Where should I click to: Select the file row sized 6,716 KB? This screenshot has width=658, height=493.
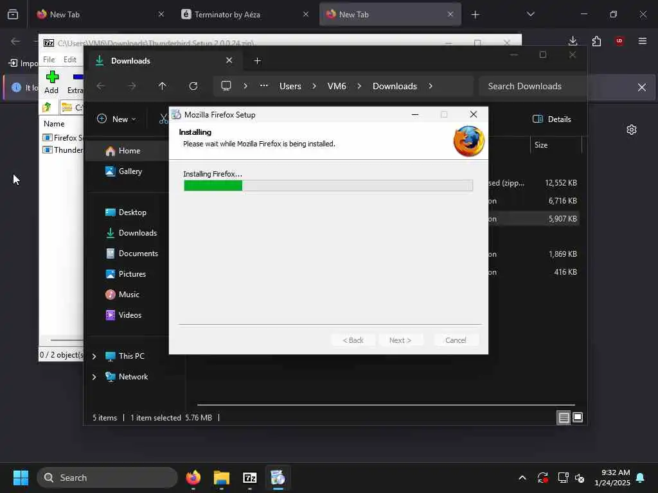tap(533, 201)
